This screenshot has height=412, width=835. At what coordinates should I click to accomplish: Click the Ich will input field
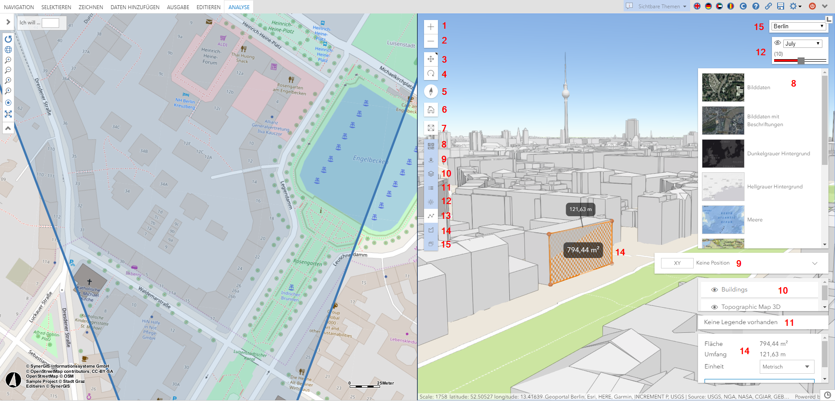pos(50,23)
